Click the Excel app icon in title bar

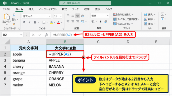click(5, 3)
